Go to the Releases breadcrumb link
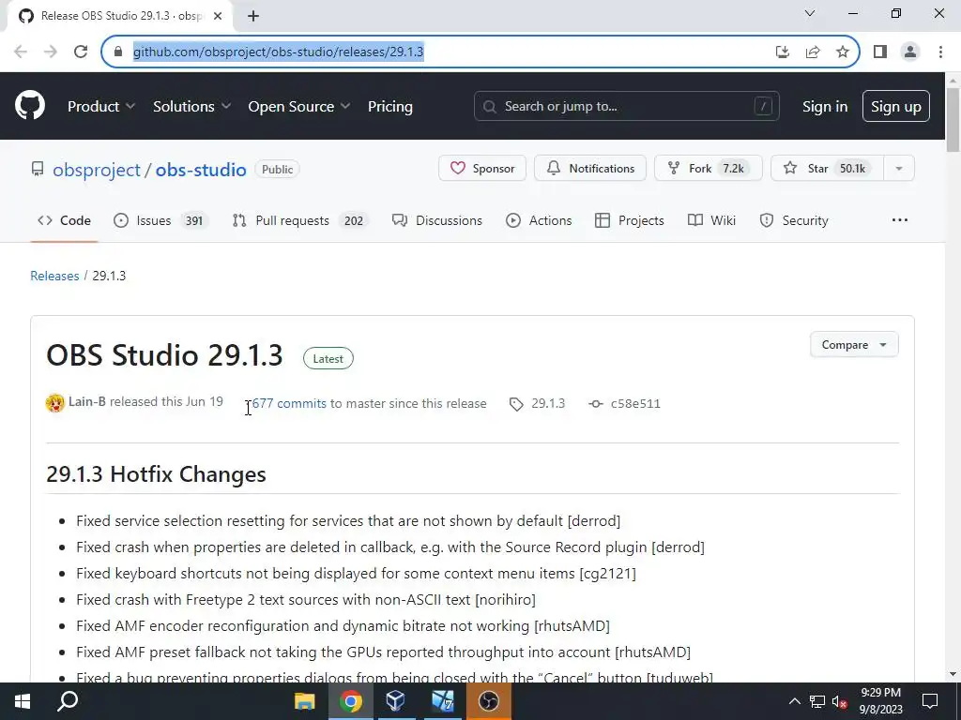 (x=54, y=276)
